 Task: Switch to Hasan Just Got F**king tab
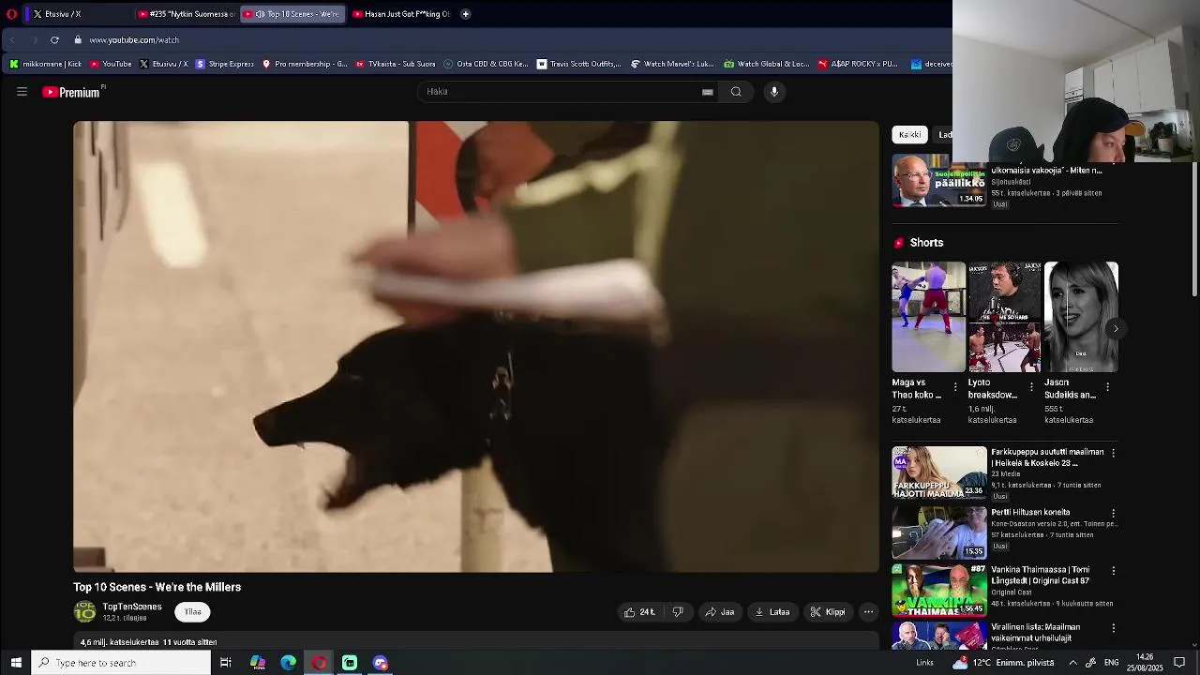[x=401, y=14]
